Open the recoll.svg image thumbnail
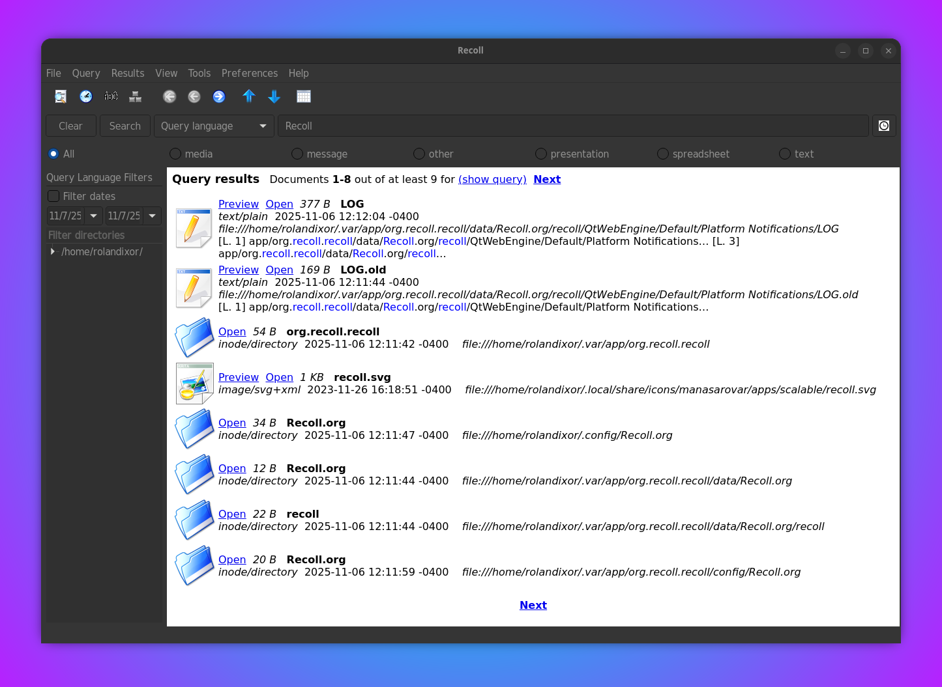Image resolution: width=942 pixels, height=687 pixels. 194,384
